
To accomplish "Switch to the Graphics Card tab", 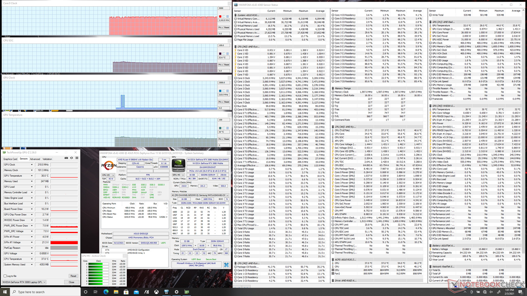I will click(10, 159).
